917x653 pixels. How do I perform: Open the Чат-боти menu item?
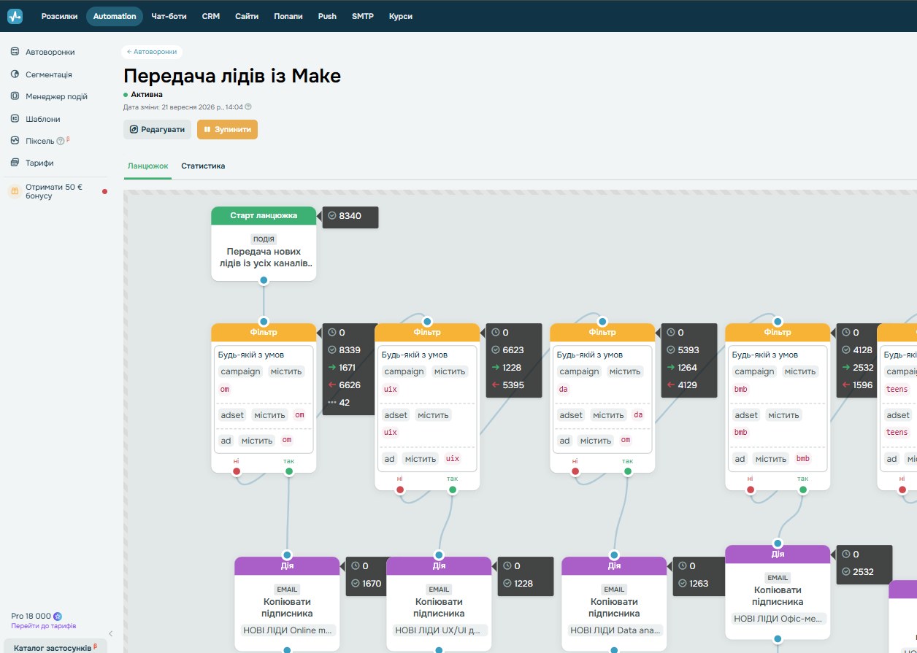[x=169, y=16]
